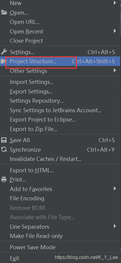Click the Ctrl+Alt+Y shortcut text
This screenshot has width=121, height=263.
click(101, 150)
